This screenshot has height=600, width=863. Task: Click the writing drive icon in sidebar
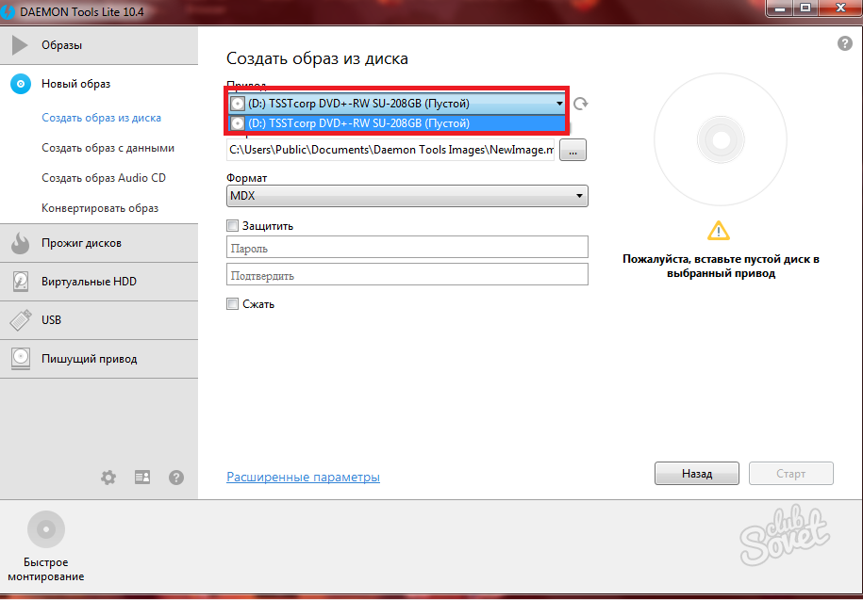pyautogui.click(x=21, y=359)
